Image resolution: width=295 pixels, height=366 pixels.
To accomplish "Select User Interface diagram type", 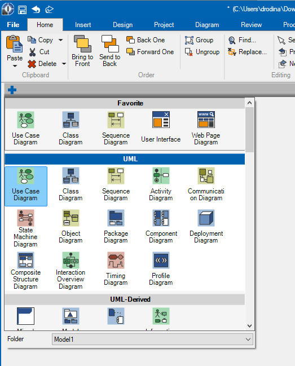I will (x=161, y=127).
